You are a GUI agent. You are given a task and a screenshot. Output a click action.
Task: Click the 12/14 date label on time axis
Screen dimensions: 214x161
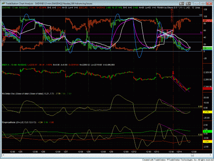click(x=179, y=152)
